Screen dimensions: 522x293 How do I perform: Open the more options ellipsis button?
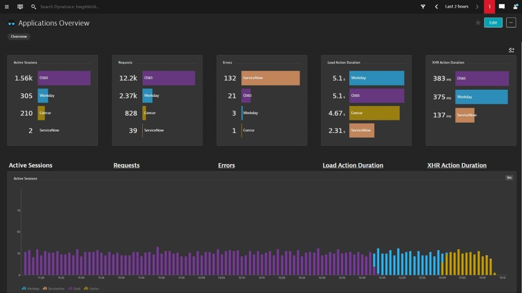(511, 23)
